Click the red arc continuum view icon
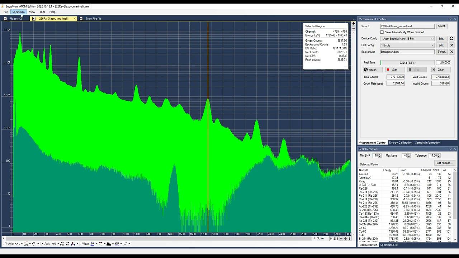 coord(100,244)
